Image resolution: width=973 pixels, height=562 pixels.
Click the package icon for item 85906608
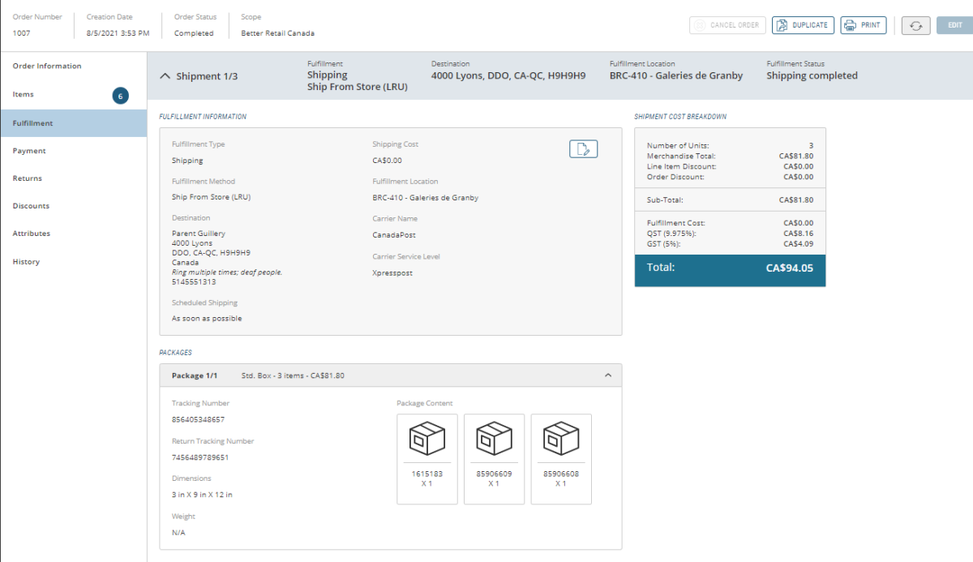click(x=560, y=439)
